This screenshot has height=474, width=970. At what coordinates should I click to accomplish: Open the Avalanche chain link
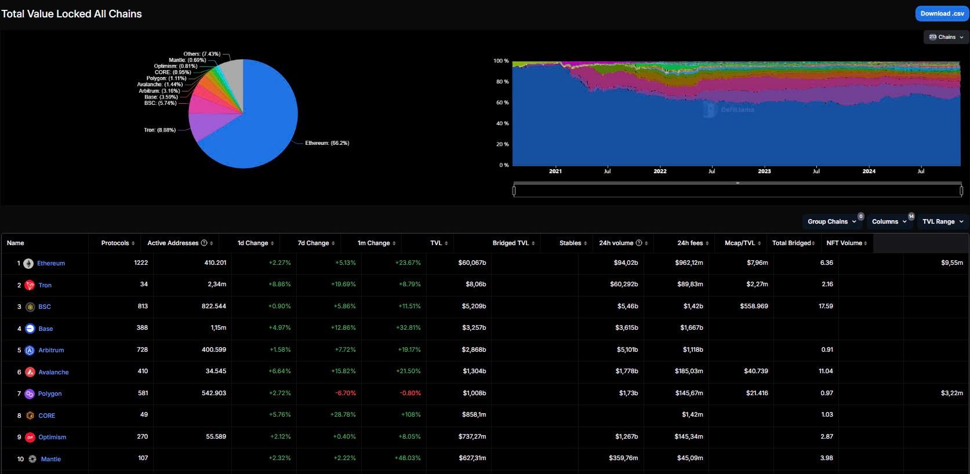click(x=53, y=372)
